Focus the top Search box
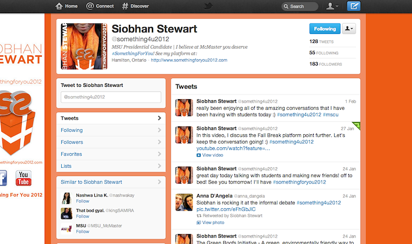This screenshot has height=244, width=412. [300, 6]
